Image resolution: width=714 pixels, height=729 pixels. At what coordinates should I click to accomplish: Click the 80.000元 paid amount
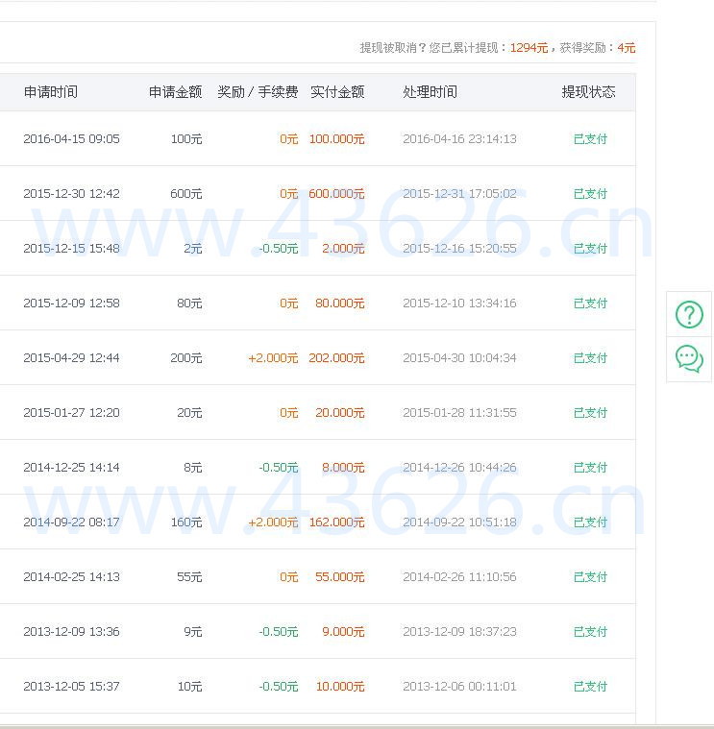[340, 304]
